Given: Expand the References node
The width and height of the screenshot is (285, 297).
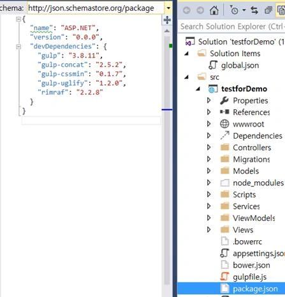Looking at the screenshot, I should 209,112.
